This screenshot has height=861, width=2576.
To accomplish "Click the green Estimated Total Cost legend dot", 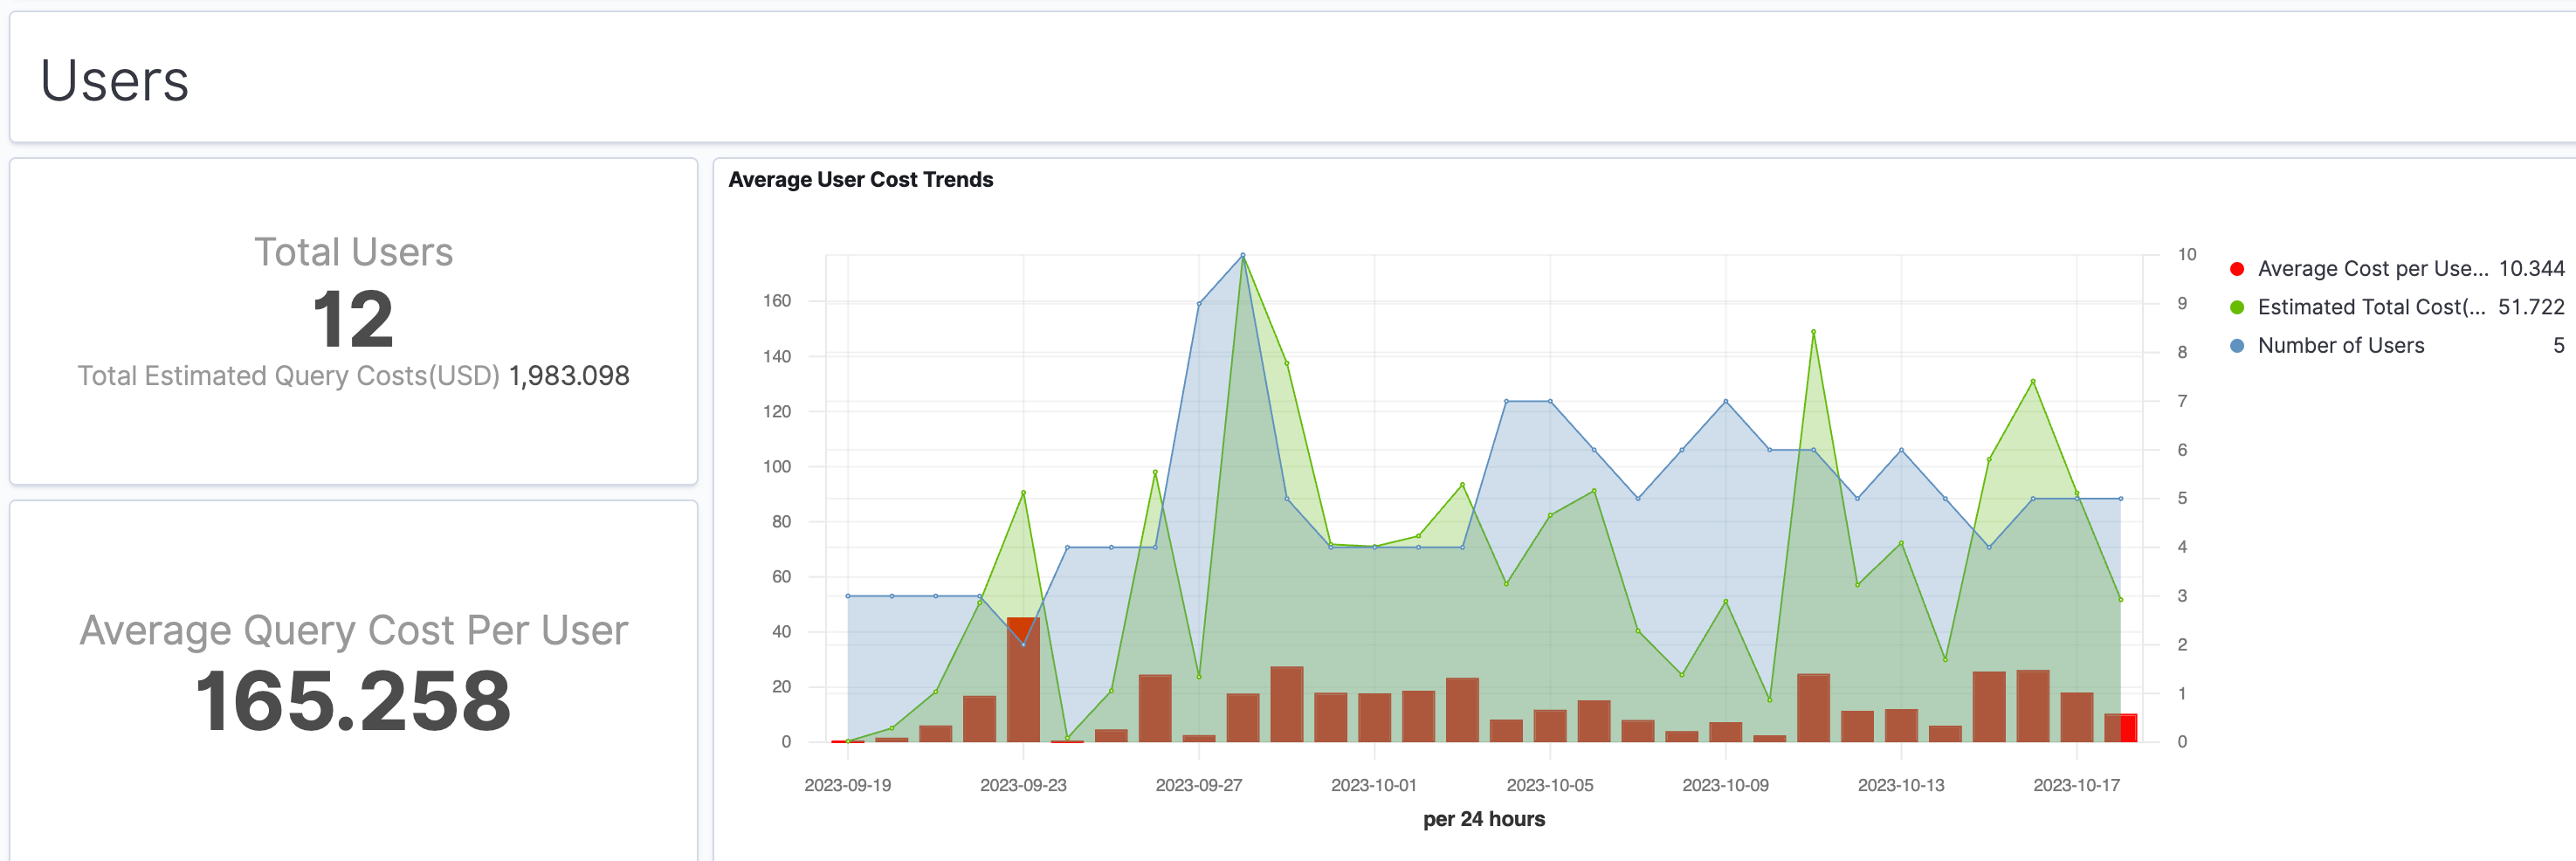I will (x=2237, y=307).
